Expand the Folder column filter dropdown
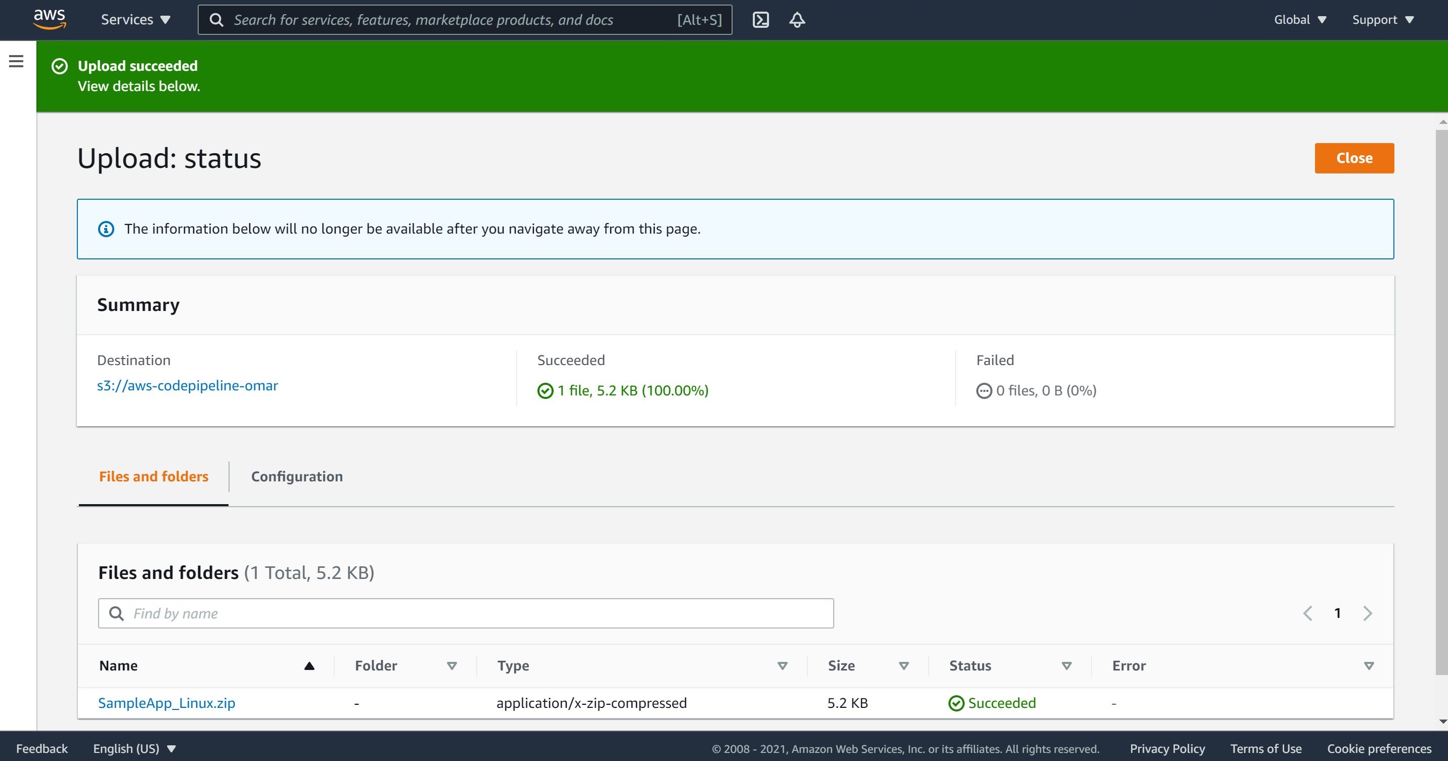1448x761 pixels. [x=451, y=665]
